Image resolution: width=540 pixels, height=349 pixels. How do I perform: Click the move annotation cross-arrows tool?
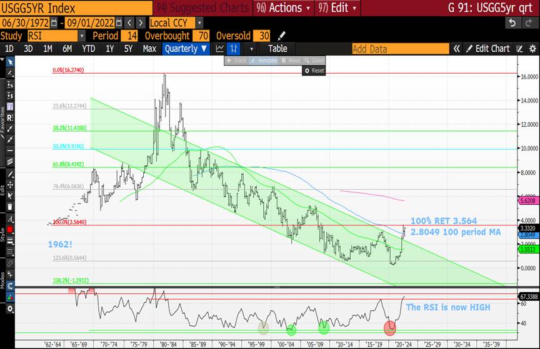(x=11, y=185)
